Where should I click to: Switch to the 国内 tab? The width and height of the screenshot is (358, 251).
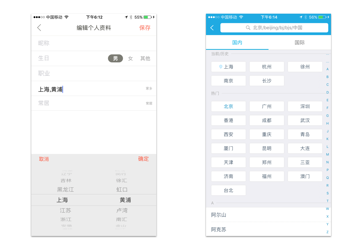pos(237,43)
